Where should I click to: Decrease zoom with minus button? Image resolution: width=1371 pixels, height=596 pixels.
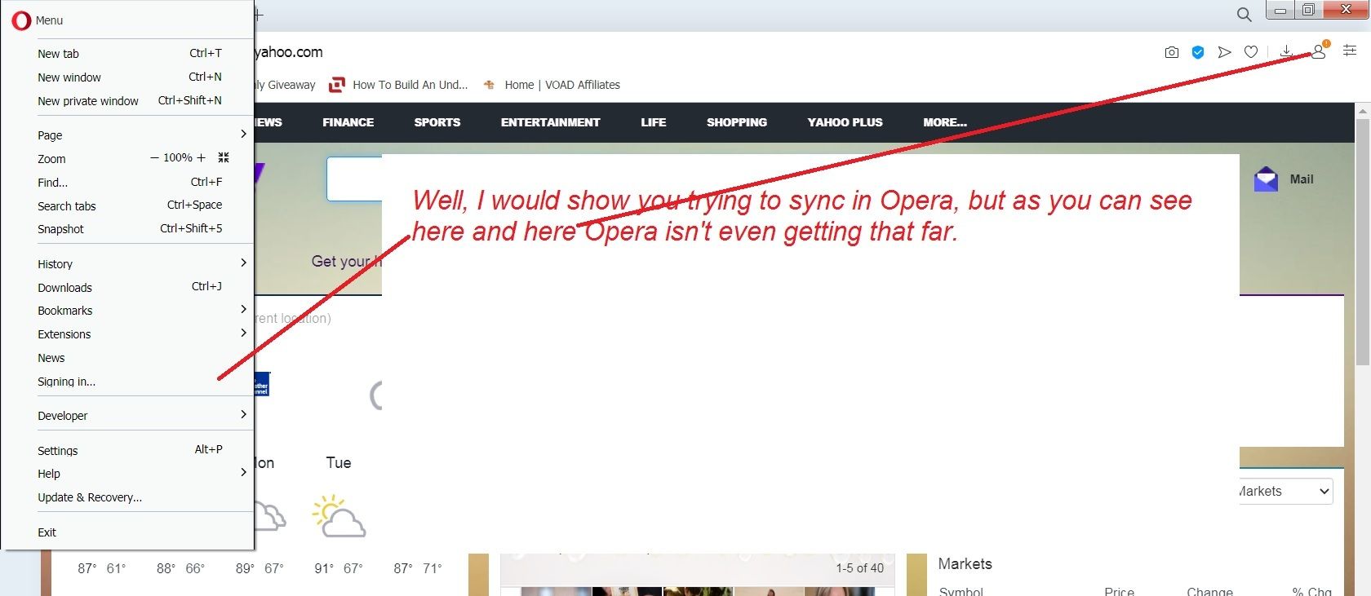[154, 157]
